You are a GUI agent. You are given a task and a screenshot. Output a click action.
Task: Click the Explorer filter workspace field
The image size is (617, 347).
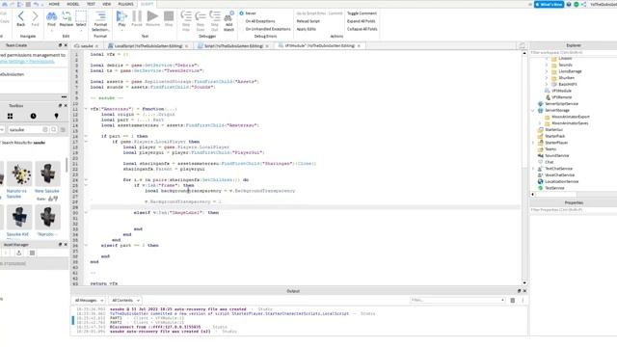(x=573, y=52)
